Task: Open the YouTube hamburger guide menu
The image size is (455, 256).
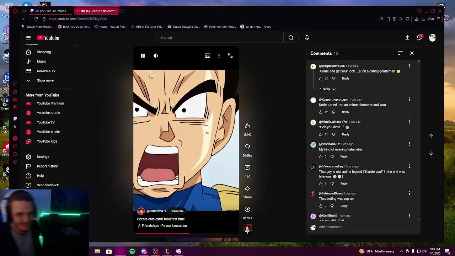Action: 28,38
